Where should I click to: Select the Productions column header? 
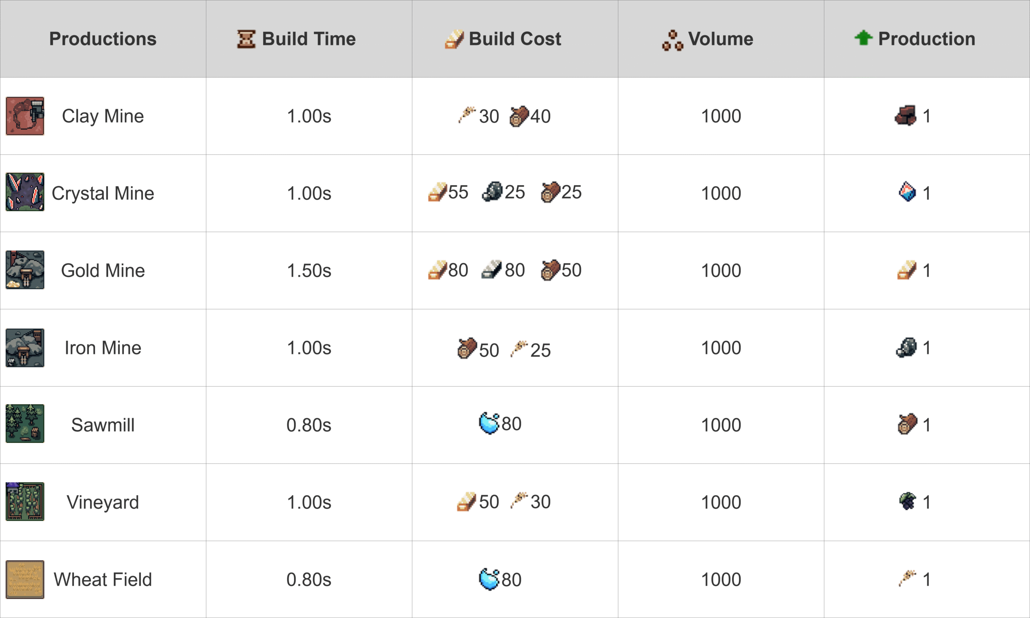pyautogui.click(x=103, y=39)
